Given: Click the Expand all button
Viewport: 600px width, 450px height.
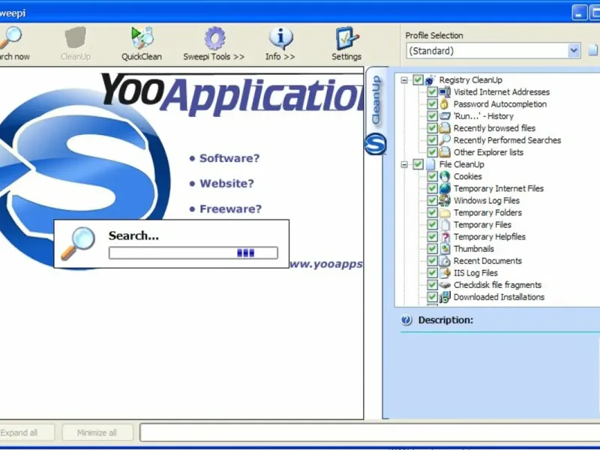Looking at the screenshot, I should coord(25,433).
